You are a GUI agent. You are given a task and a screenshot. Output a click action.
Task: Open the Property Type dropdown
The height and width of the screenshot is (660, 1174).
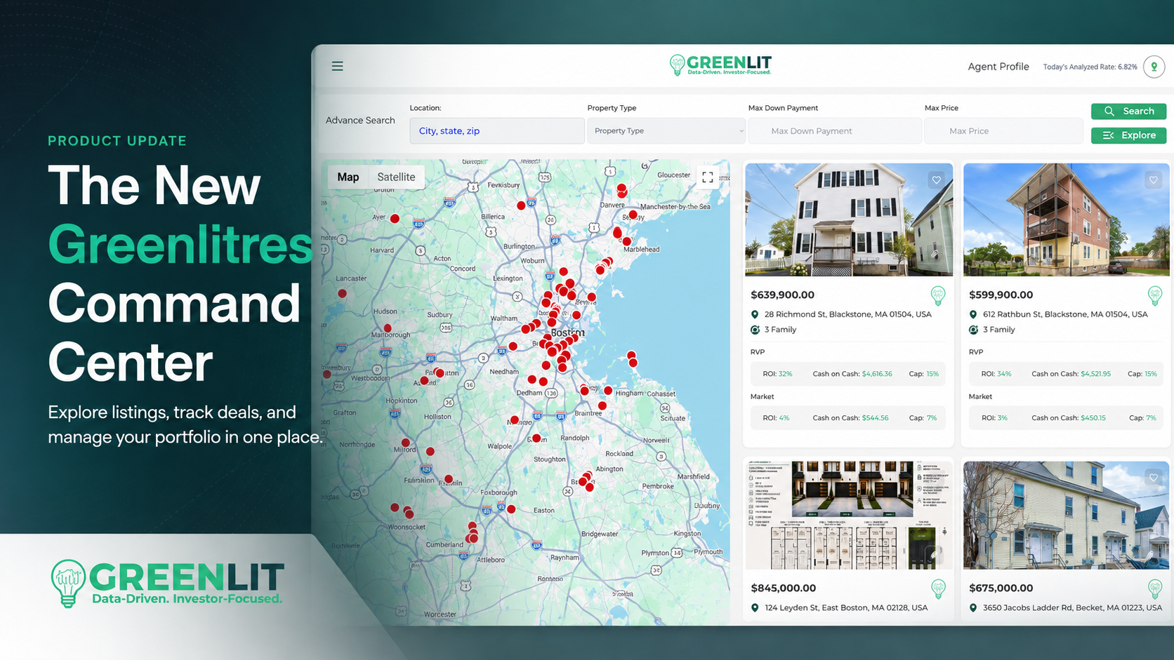pyautogui.click(x=666, y=130)
